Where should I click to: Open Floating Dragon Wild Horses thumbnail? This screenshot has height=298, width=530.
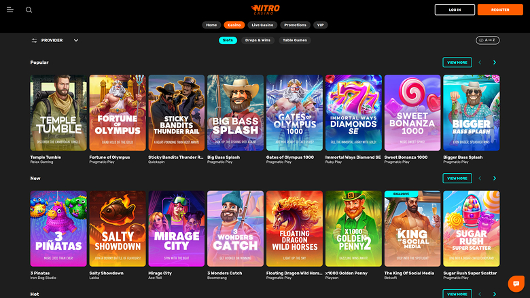pyautogui.click(x=294, y=229)
